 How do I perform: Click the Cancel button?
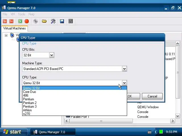click(152, 96)
